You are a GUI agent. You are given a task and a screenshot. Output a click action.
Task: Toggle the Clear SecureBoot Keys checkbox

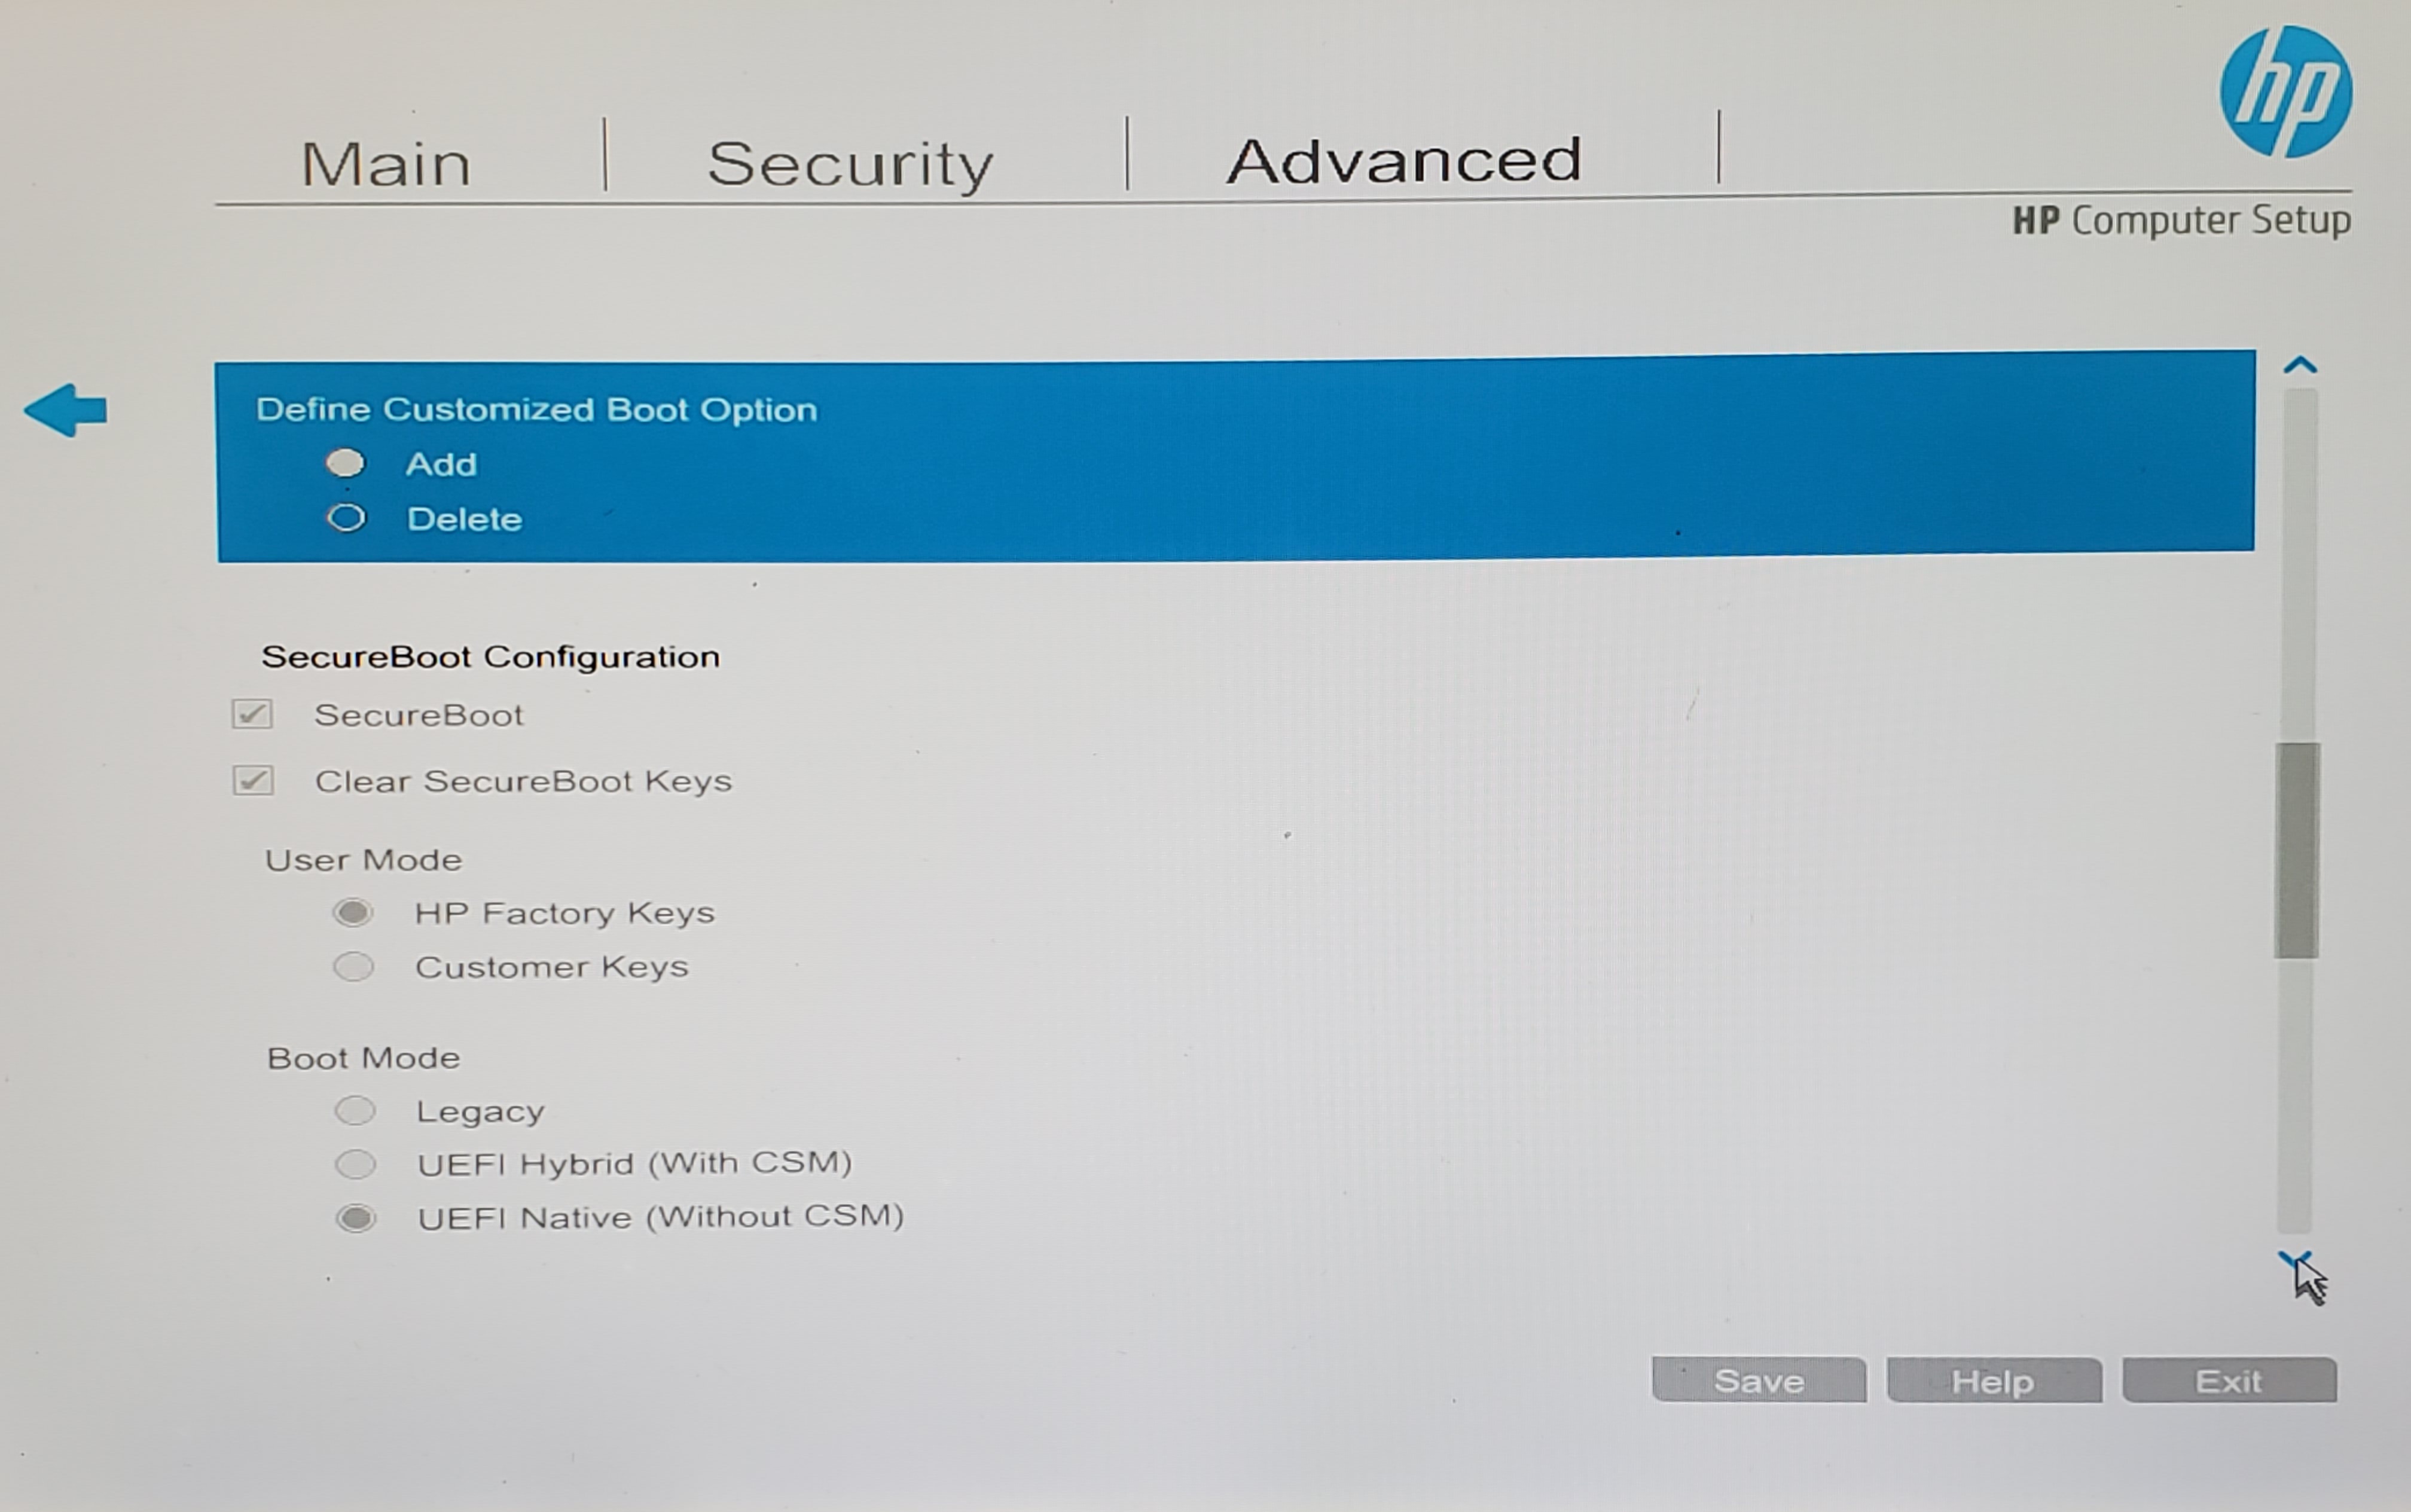coord(253,780)
